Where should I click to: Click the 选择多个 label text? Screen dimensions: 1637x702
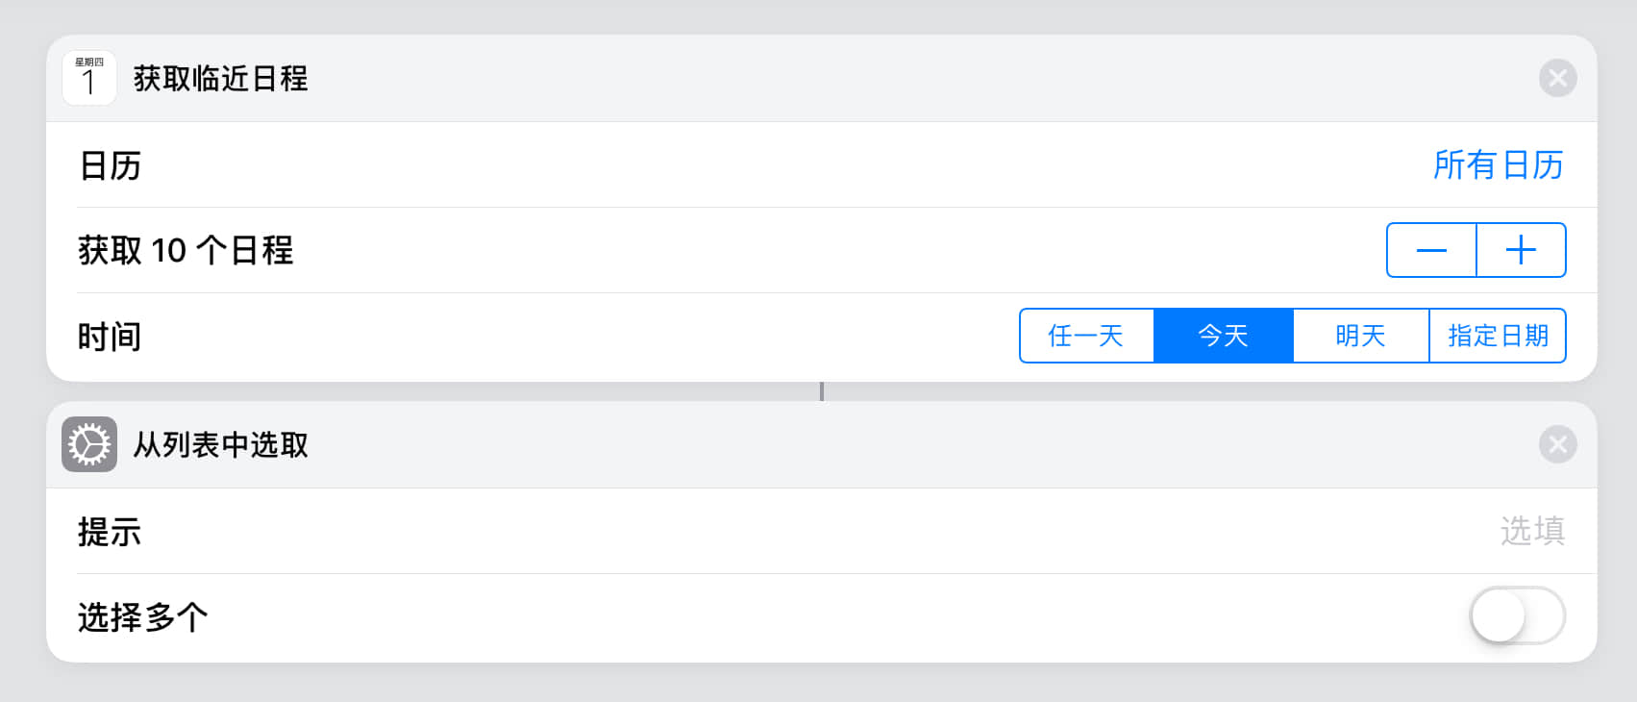[x=142, y=617]
